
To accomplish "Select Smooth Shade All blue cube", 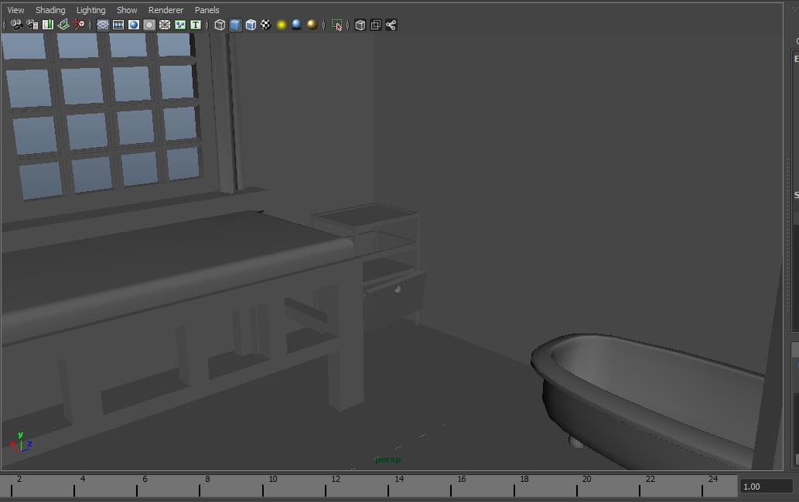I will [235, 25].
